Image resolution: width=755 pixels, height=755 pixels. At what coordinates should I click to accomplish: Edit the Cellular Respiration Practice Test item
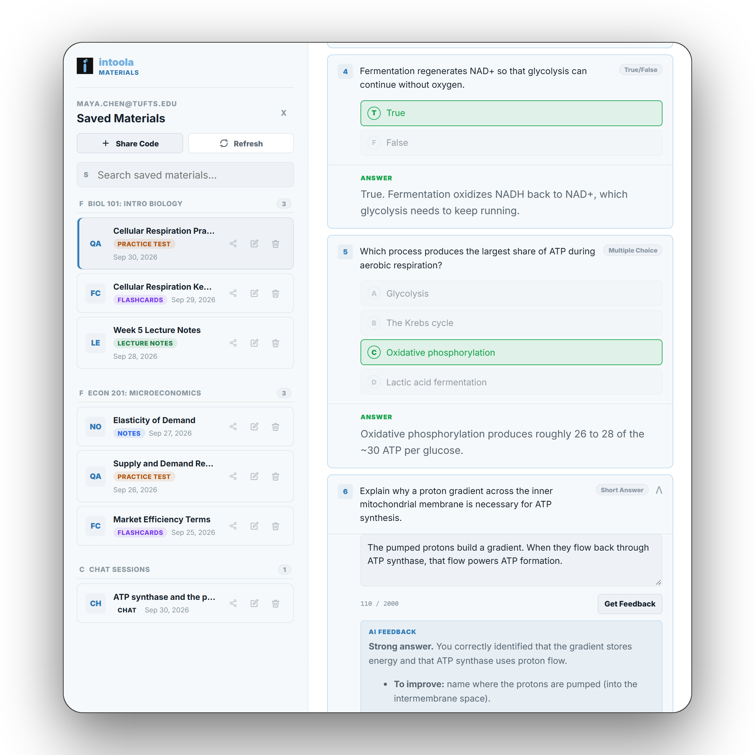254,244
